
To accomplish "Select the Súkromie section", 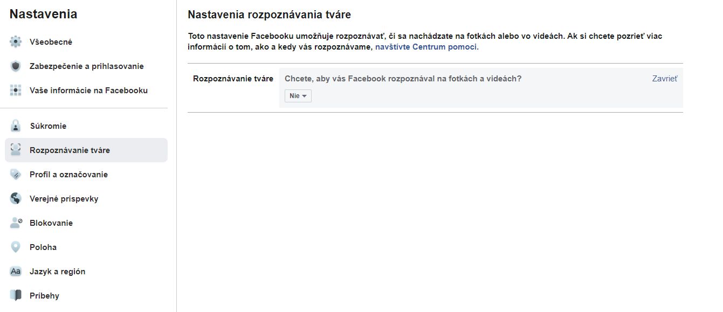I will (x=86, y=126).
